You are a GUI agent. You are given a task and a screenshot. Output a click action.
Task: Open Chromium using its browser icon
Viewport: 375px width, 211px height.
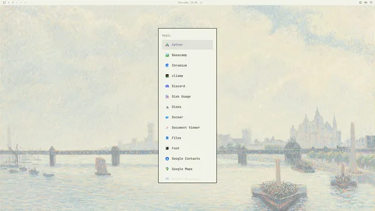pyautogui.click(x=167, y=65)
